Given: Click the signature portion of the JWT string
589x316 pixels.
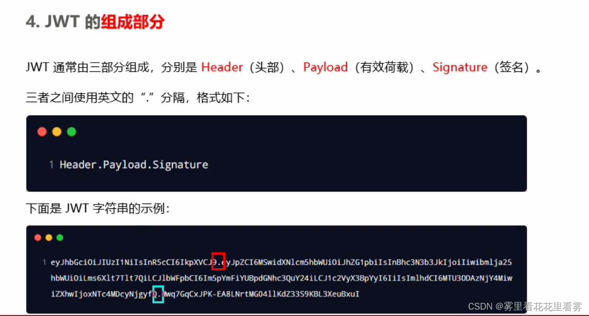Looking at the screenshot, I should (x=262, y=294).
